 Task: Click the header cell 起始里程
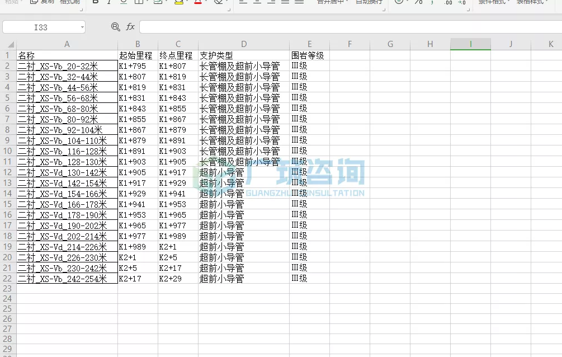point(138,55)
